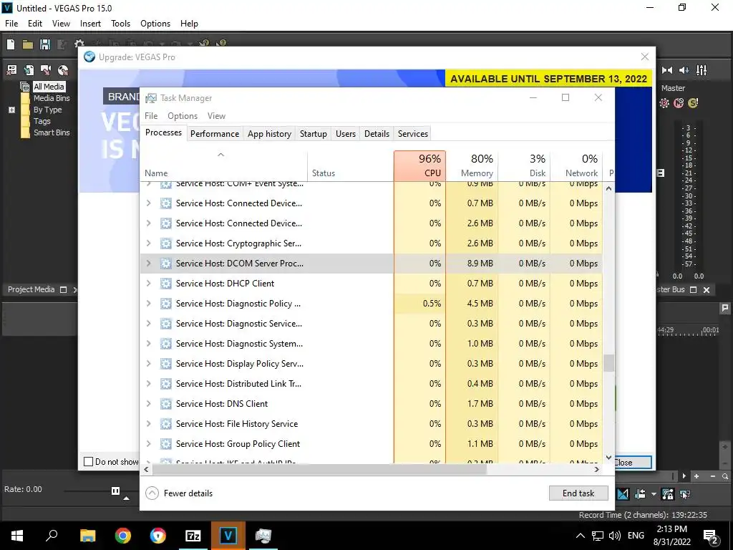
Task: Click the red R automation icon under Master
Action: (664, 103)
